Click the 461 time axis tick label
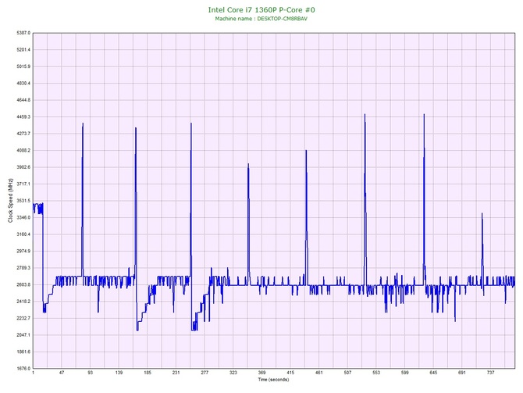Viewport: 523px width, 393px height. pyautogui.click(x=319, y=373)
